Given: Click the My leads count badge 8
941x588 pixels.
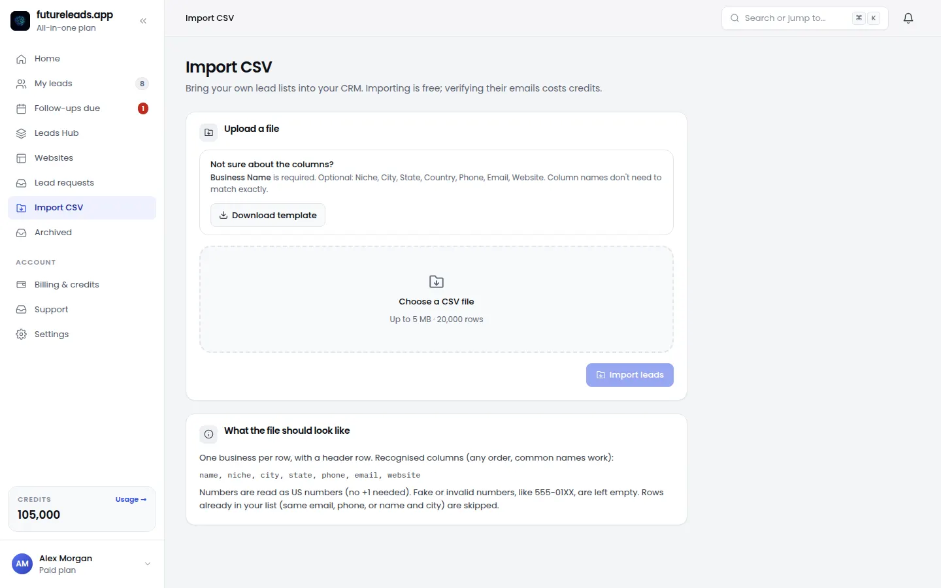Looking at the screenshot, I should click(142, 84).
